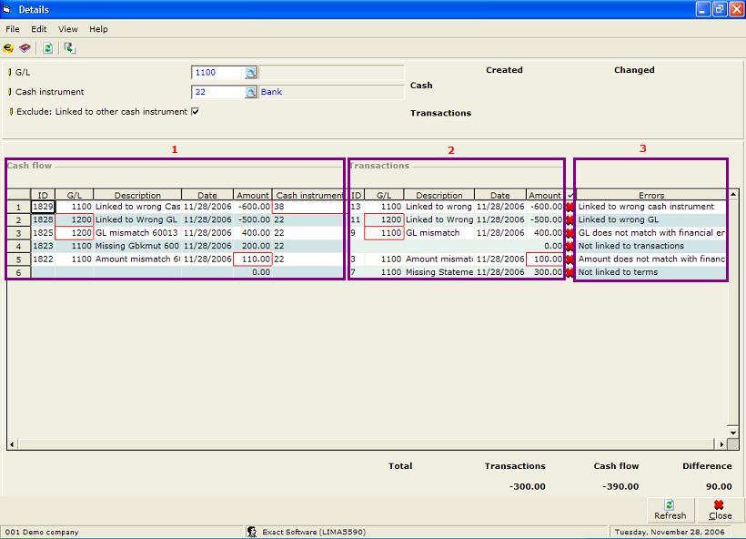The image size is (746, 539).
Task: Open the View menu
Action: 67,29
